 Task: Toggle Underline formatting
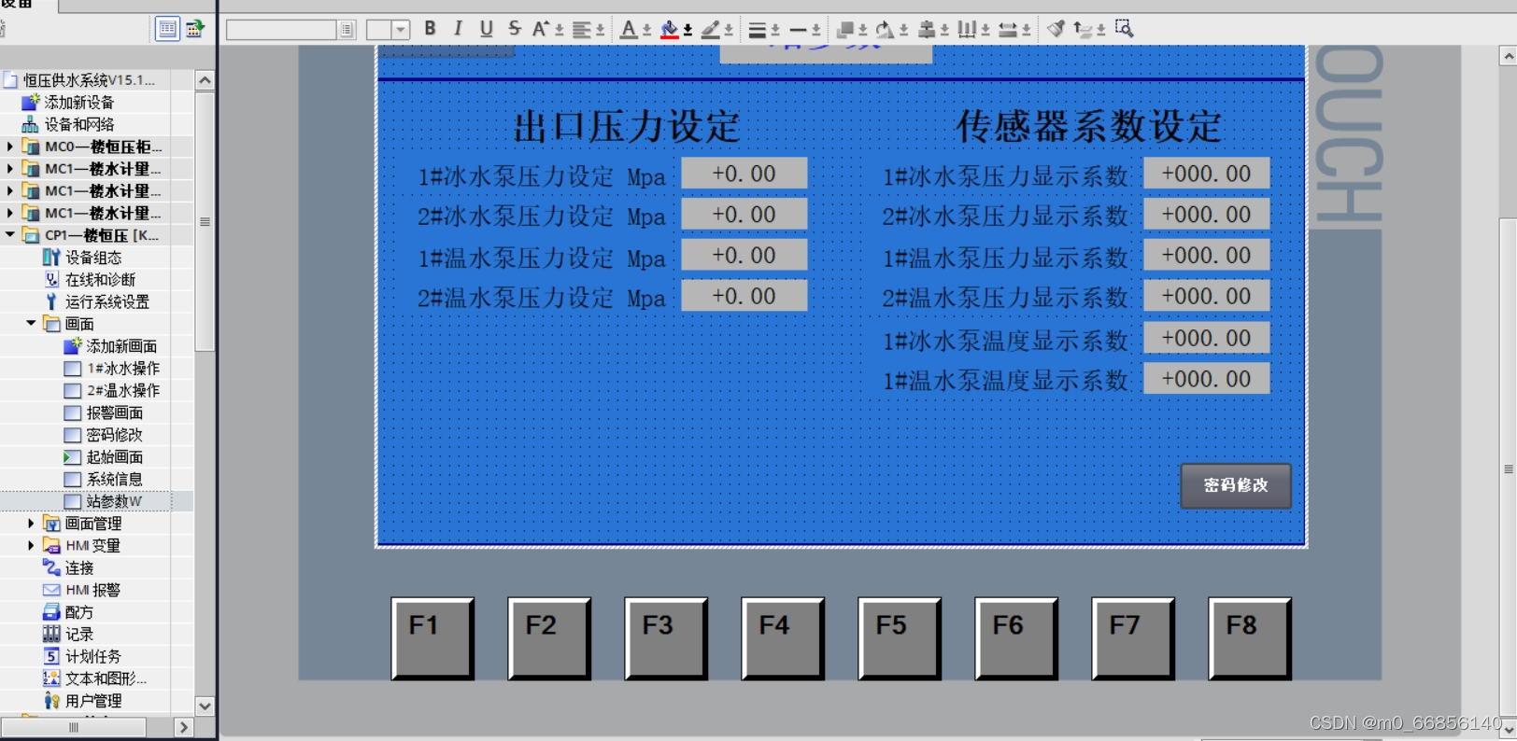point(486,29)
